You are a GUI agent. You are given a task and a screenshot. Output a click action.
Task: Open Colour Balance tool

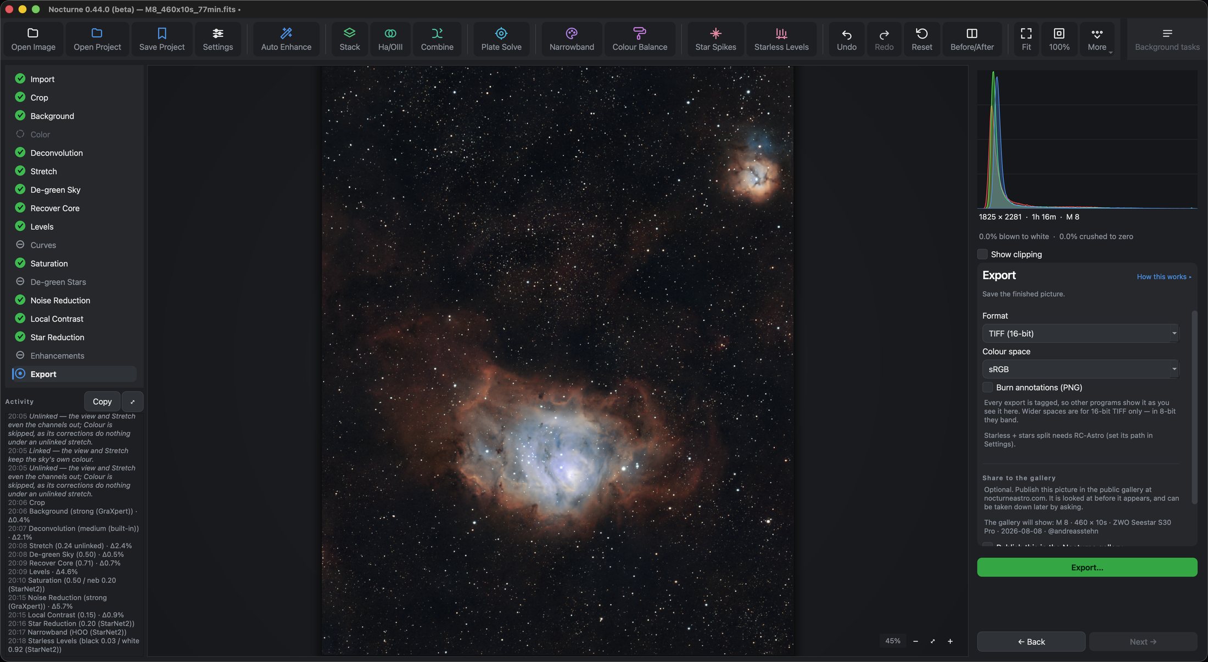[x=640, y=39]
